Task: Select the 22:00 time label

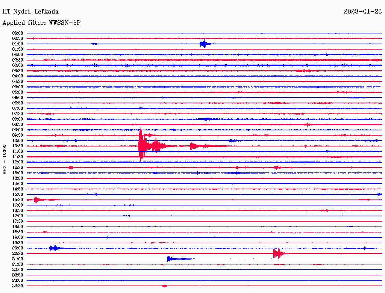Action: [x=18, y=270]
